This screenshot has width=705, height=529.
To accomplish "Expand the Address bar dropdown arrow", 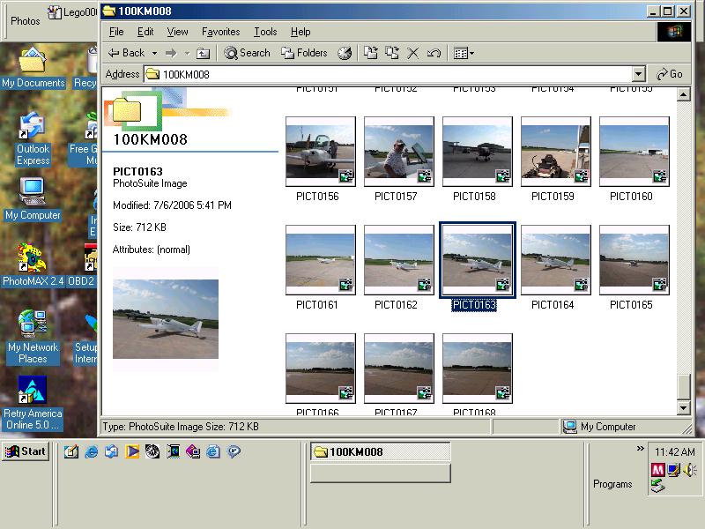I will (x=639, y=75).
